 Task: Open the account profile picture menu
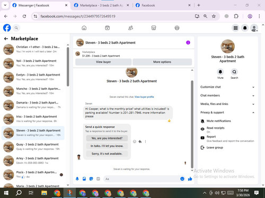coord(254,28)
